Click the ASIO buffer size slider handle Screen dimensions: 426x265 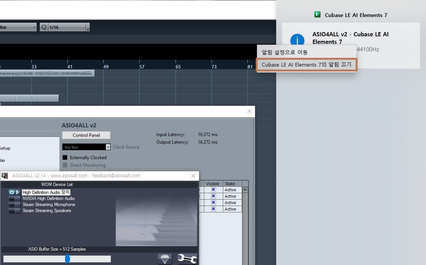coord(67,259)
